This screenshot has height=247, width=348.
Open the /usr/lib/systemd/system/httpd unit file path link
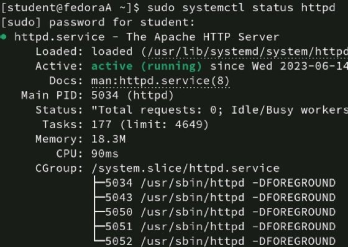click(247, 52)
